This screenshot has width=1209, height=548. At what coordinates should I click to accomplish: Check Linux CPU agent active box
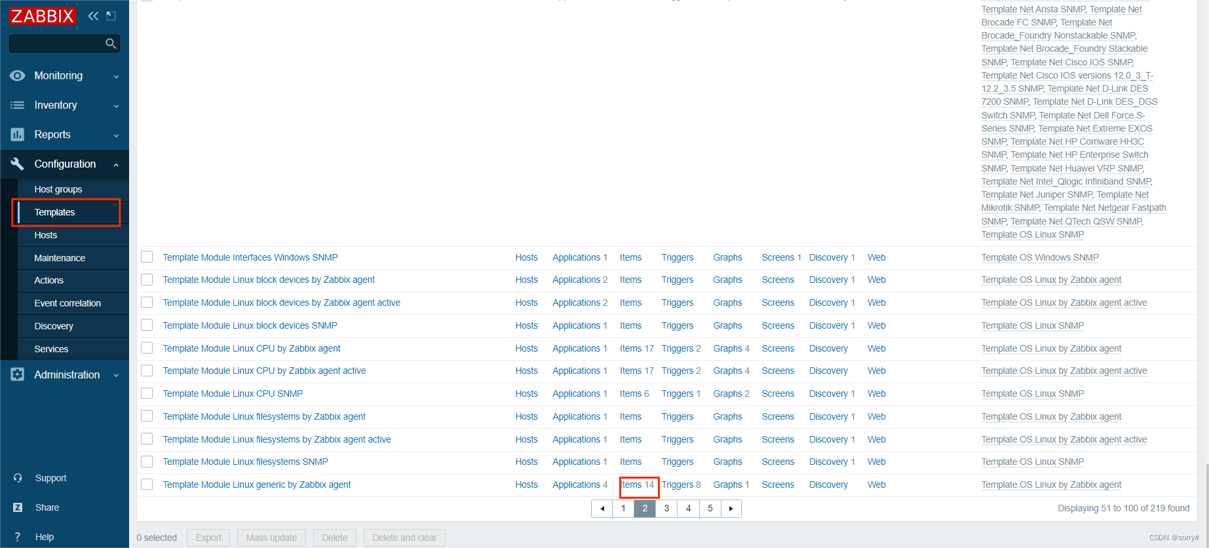point(147,371)
